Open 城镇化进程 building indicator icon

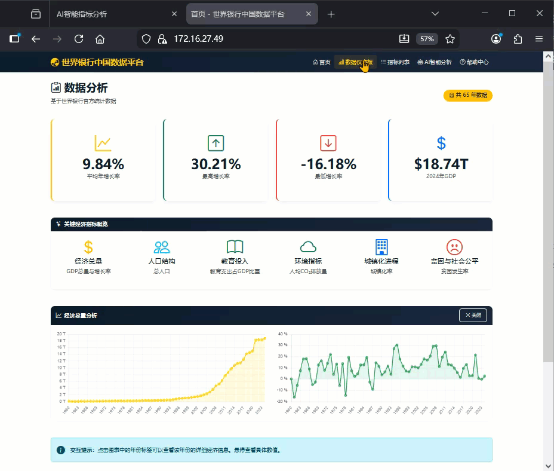[381, 247]
